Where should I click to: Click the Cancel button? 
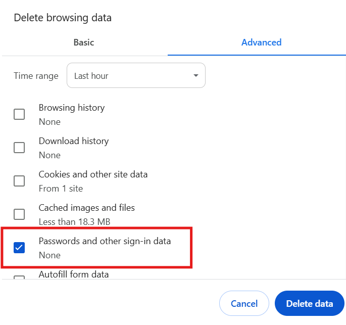[x=244, y=303]
